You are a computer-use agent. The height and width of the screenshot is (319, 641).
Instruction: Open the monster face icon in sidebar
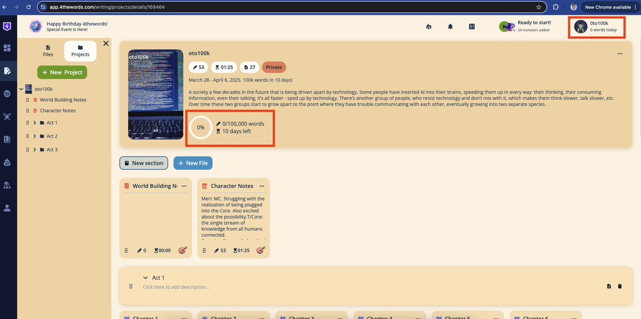(x=7, y=94)
